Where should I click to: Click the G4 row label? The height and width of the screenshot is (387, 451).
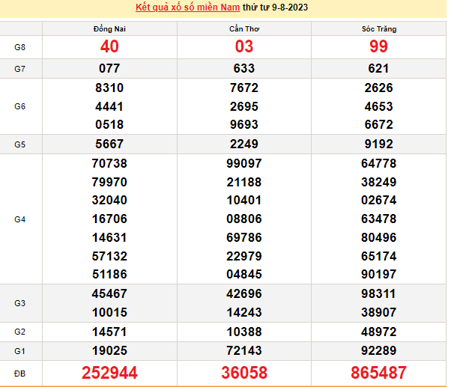(20, 220)
